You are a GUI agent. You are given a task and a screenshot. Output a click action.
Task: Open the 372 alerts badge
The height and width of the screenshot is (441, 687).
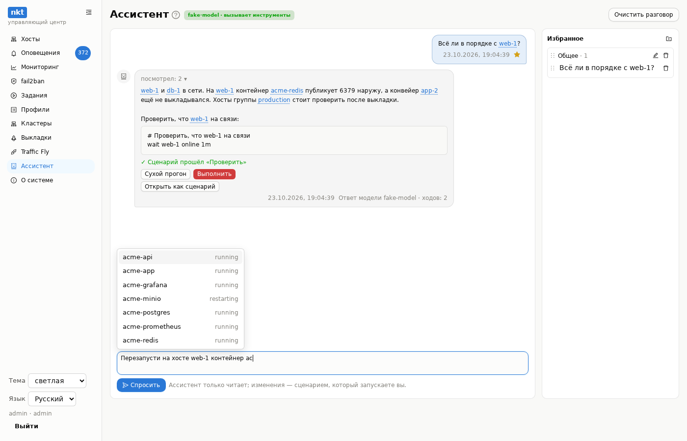pyautogui.click(x=83, y=53)
